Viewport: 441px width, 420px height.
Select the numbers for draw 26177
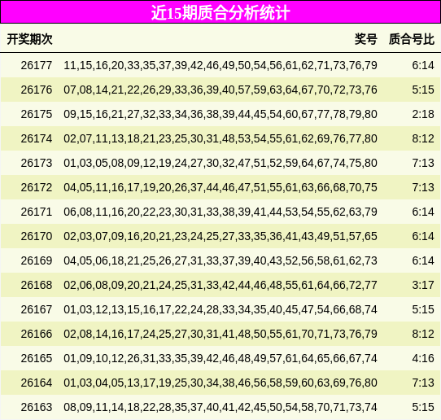coord(220,65)
